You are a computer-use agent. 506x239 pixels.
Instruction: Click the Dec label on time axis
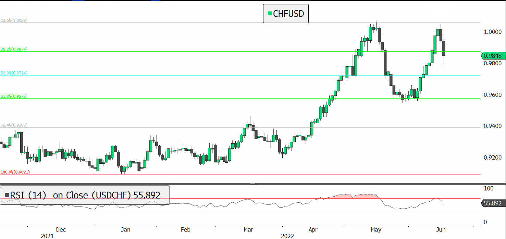click(60, 229)
